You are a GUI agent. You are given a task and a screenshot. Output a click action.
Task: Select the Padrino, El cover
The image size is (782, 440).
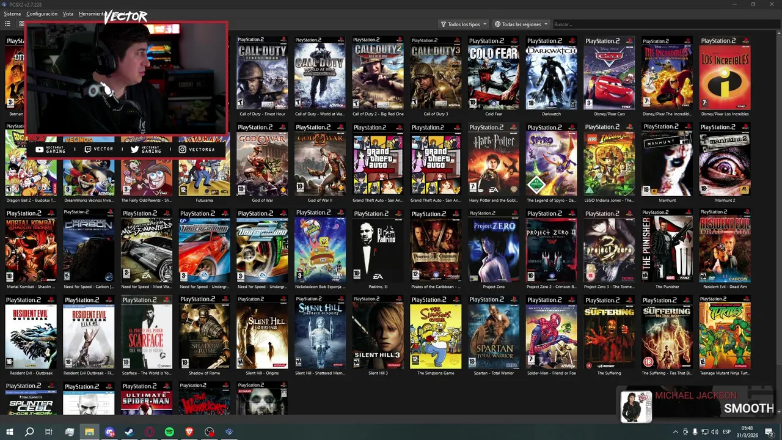click(x=378, y=246)
